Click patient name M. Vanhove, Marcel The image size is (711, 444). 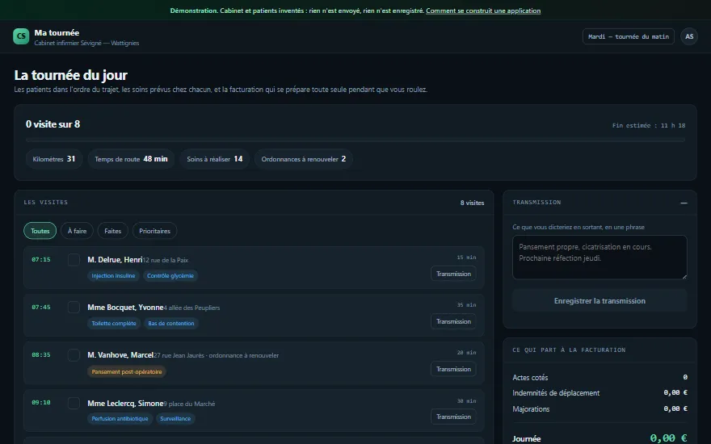tap(120, 354)
